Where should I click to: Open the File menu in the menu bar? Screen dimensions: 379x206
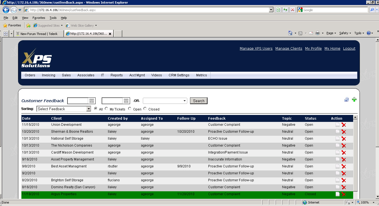(x=6, y=18)
